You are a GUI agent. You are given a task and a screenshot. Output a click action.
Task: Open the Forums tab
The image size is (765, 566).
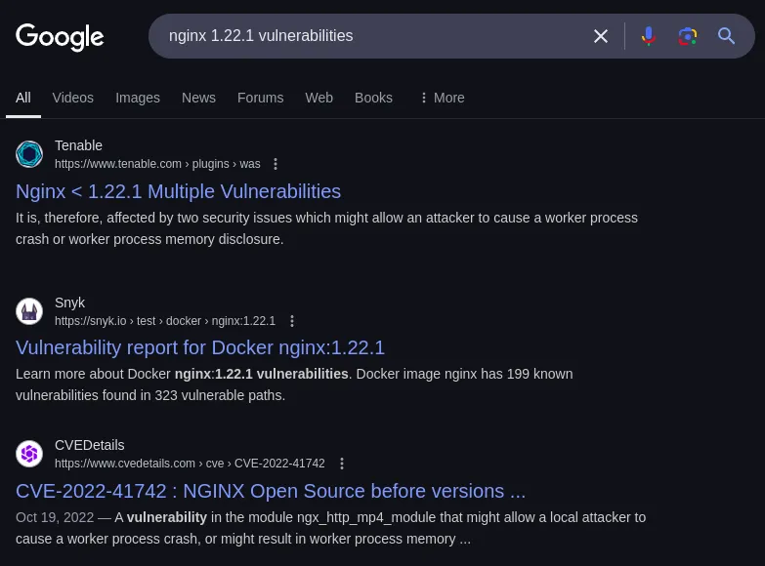click(260, 98)
